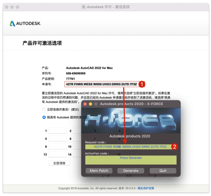This screenshot has height=196, width=211.
Task: Click the 申请号 request code text 427R FHWS WESE
Action: click(101, 84)
